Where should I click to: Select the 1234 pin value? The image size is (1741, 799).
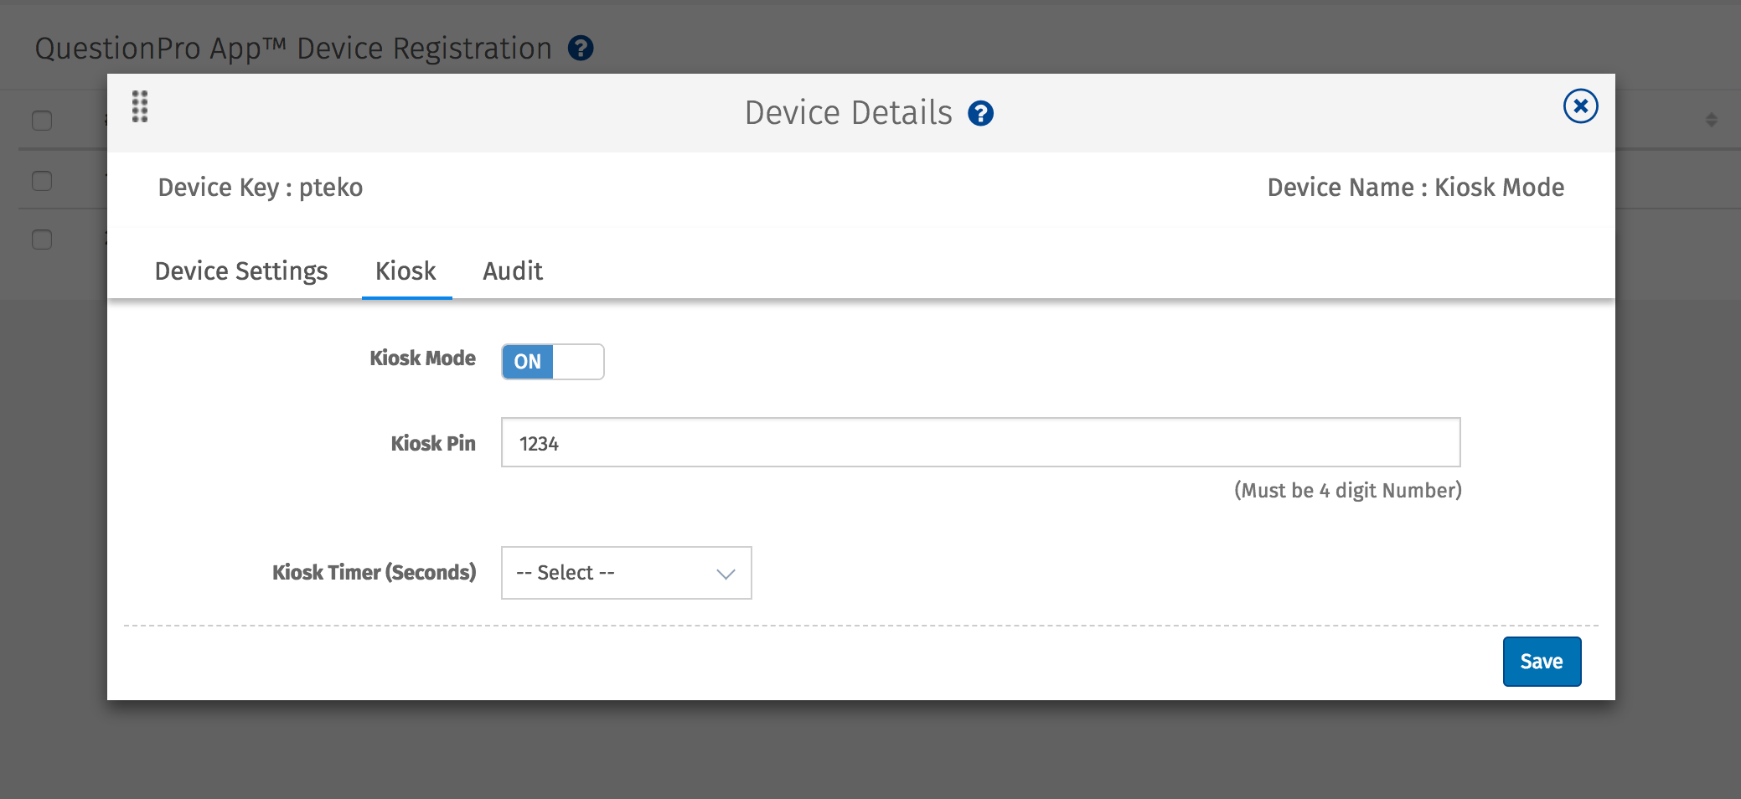[x=540, y=443]
